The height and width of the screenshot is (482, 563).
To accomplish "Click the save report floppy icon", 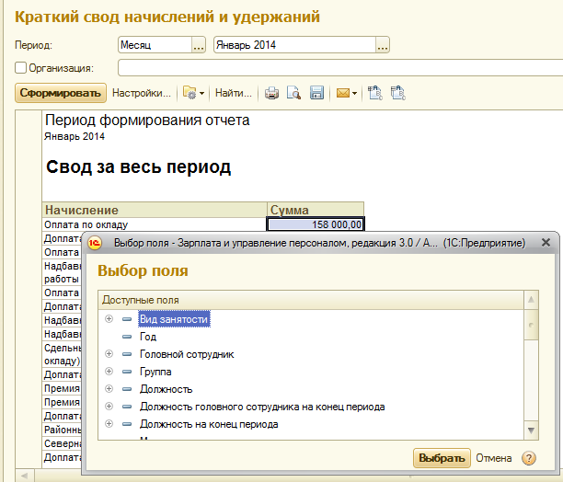I will [x=316, y=93].
